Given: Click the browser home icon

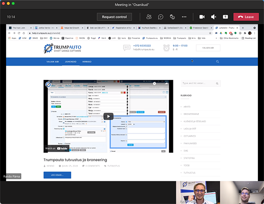Looking at the screenshot, I should 24,33.
